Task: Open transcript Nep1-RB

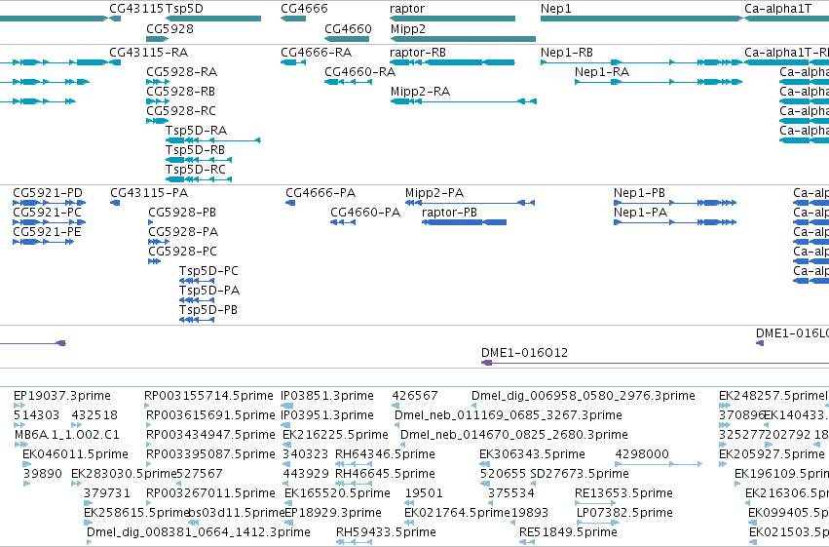Action: pos(567,53)
